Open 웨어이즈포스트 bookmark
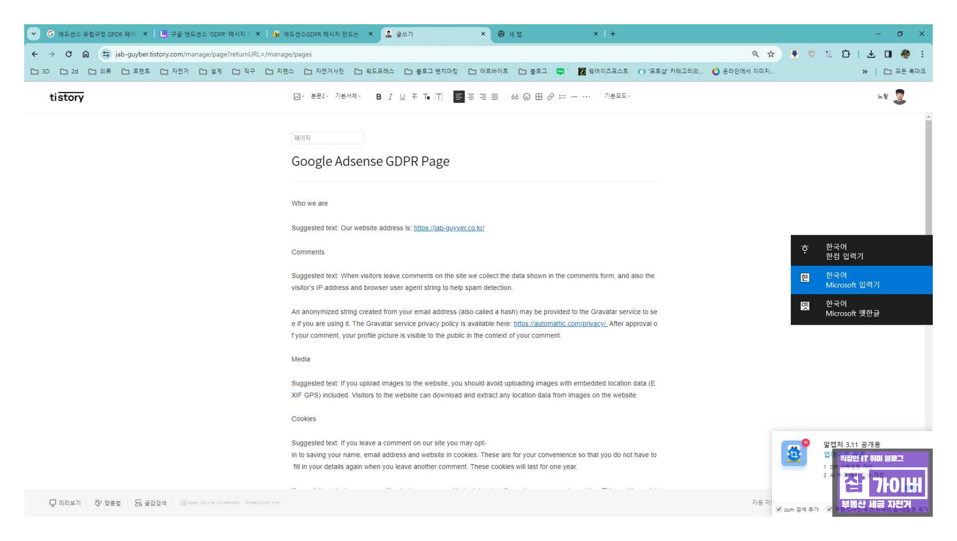Screen dimensions: 957x541 tap(604, 72)
